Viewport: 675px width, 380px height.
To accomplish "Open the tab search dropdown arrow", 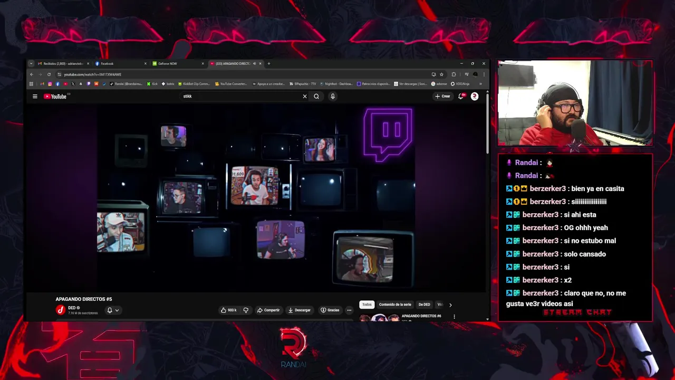I will (31, 63).
